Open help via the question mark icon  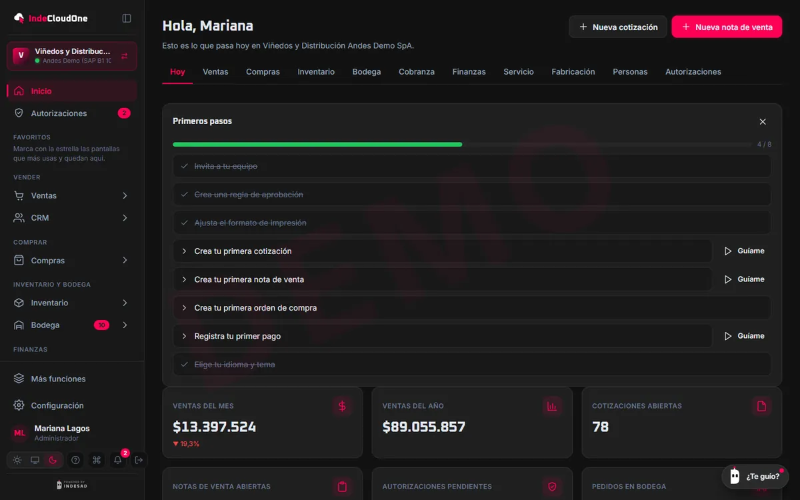click(75, 460)
